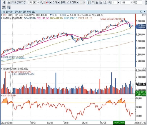Click the multi-chart grid layout icon
Viewport: 147px width, 125px height.
4,7
